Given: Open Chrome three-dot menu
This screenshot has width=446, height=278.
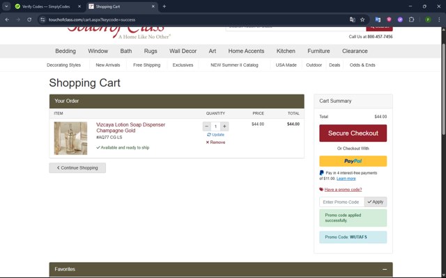Looking at the screenshot, I should pos(439,19).
